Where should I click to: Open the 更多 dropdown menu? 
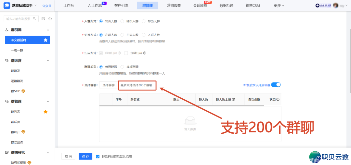click(279, 6)
